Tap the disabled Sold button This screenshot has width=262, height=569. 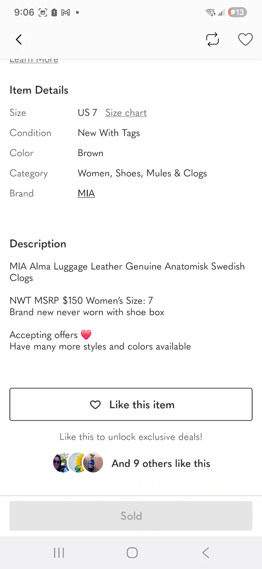pos(131,516)
